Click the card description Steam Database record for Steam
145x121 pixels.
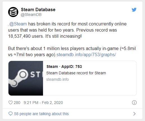(x=76, y=73)
